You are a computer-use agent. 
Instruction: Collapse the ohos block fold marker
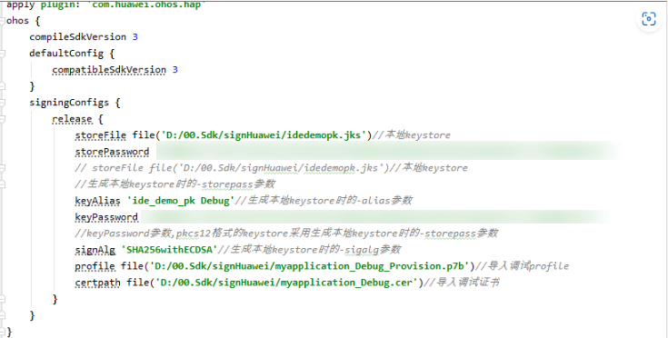2,21
